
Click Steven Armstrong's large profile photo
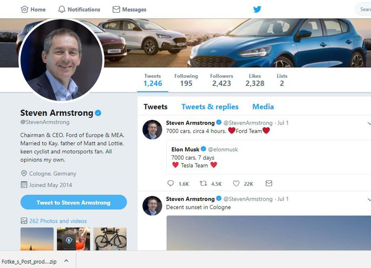coord(61,60)
